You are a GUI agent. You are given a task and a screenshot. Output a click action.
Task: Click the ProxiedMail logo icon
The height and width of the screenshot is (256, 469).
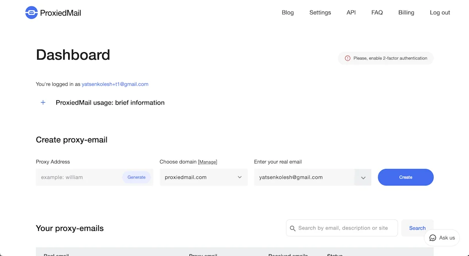pos(32,12)
